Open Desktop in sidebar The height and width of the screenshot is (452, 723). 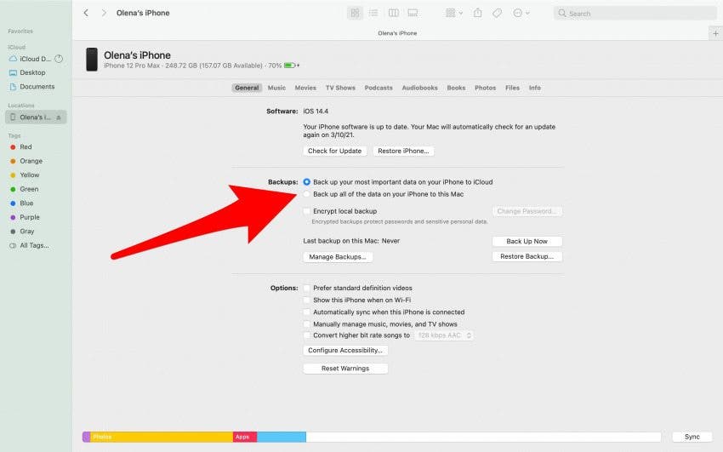28,72
